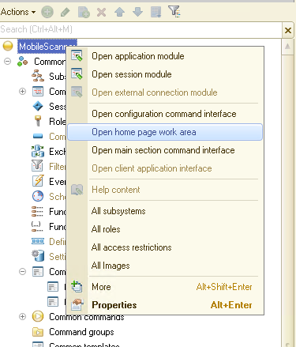Click the green Add toolbar icon
Screen dimensions: 296x347
tap(47, 12)
